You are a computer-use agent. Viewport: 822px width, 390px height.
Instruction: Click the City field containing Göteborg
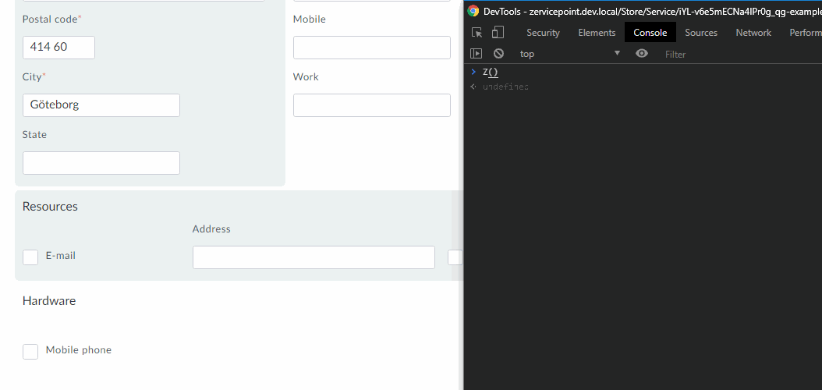tap(101, 105)
